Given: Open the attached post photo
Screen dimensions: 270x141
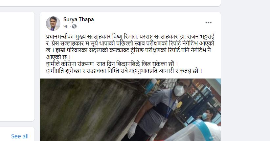Looking at the screenshot, I should tap(130, 110).
